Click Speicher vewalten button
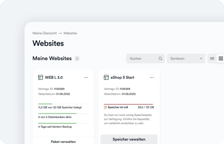This screenshot has height=144, width=224. (129, 139)
